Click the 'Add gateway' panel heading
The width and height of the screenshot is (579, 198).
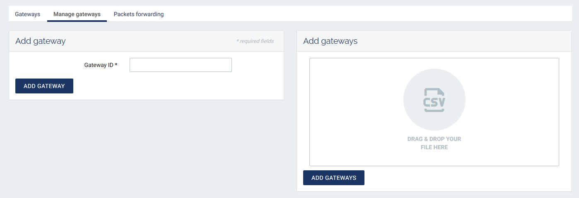[41, 41]
